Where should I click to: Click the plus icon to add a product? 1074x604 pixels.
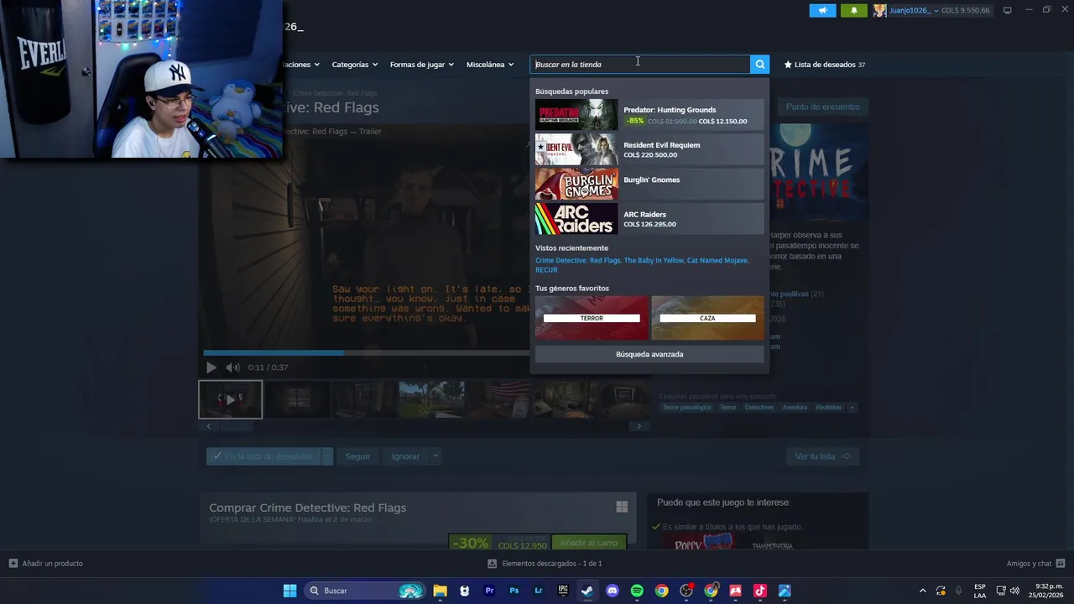click(x=13, y=564)
